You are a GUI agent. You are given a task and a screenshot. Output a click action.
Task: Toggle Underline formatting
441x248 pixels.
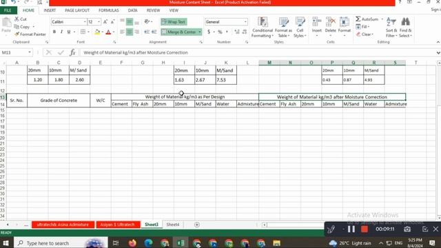coord(69,32)
